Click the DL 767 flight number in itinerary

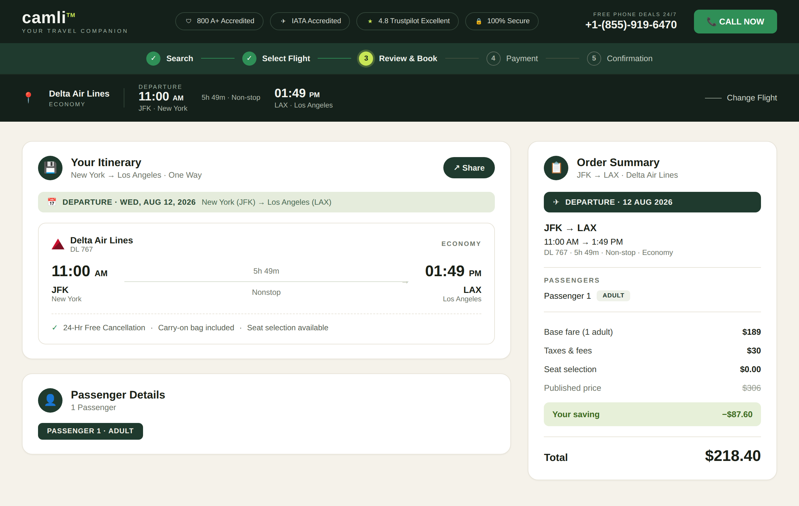[81, 249]
